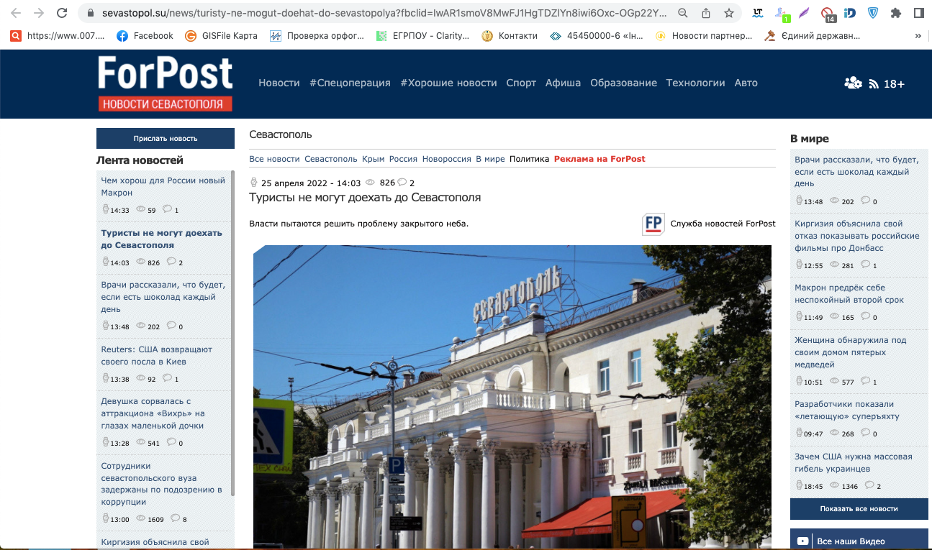Viewport: 932px width, 550px height.
Task: Open the Chrome extensions puzzle icon
Action: 895,13
